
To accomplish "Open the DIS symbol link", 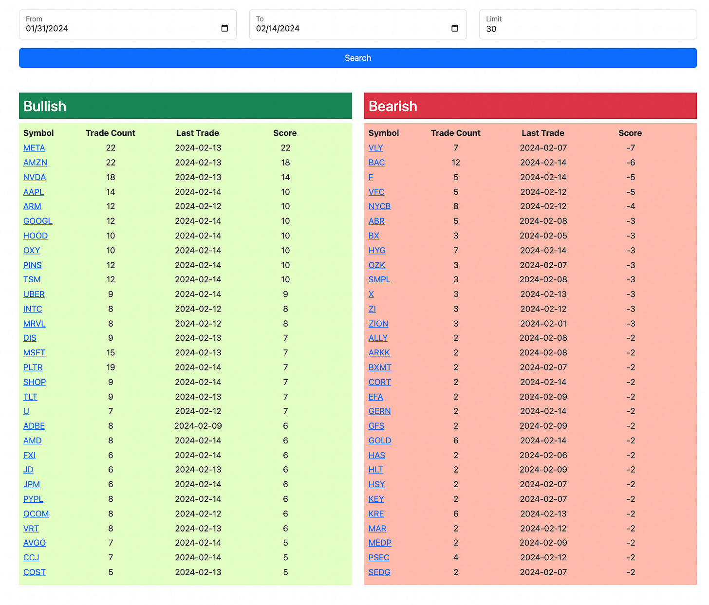I will coord(30,338).
